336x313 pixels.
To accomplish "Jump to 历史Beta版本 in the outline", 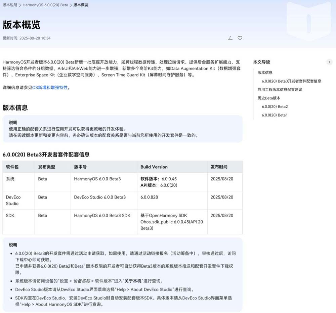I will 269,98.
